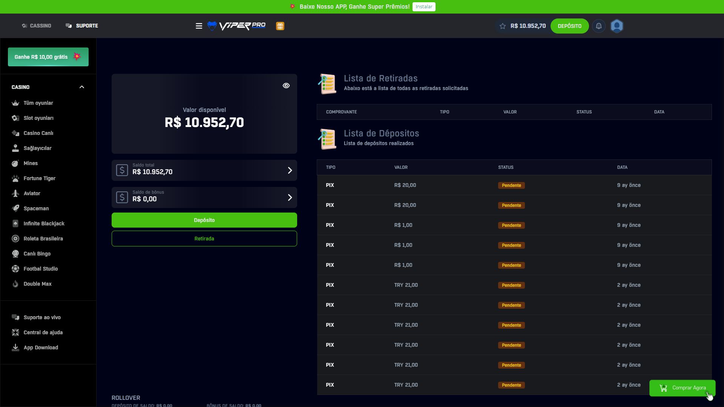Click the favorite star beside balance

click(x=502, y=26)
